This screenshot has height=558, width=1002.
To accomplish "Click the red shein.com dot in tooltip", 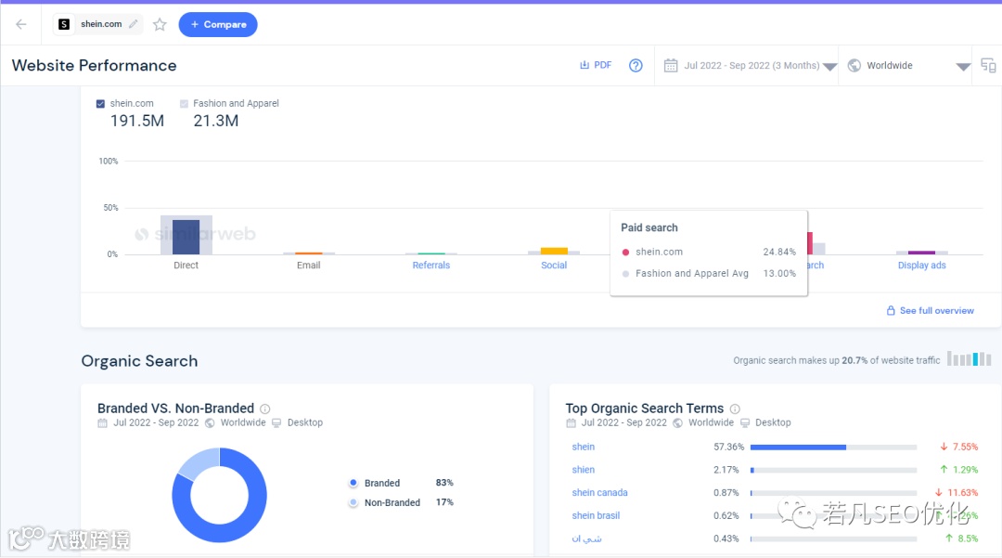I will [x=625, y=253].
